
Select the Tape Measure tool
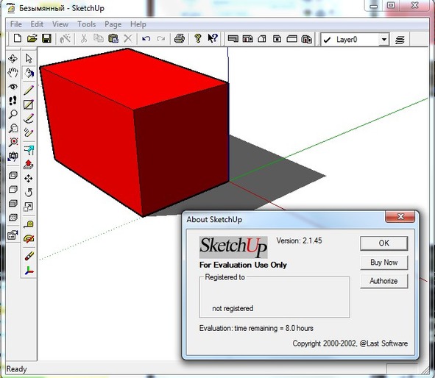pos(29,224)
